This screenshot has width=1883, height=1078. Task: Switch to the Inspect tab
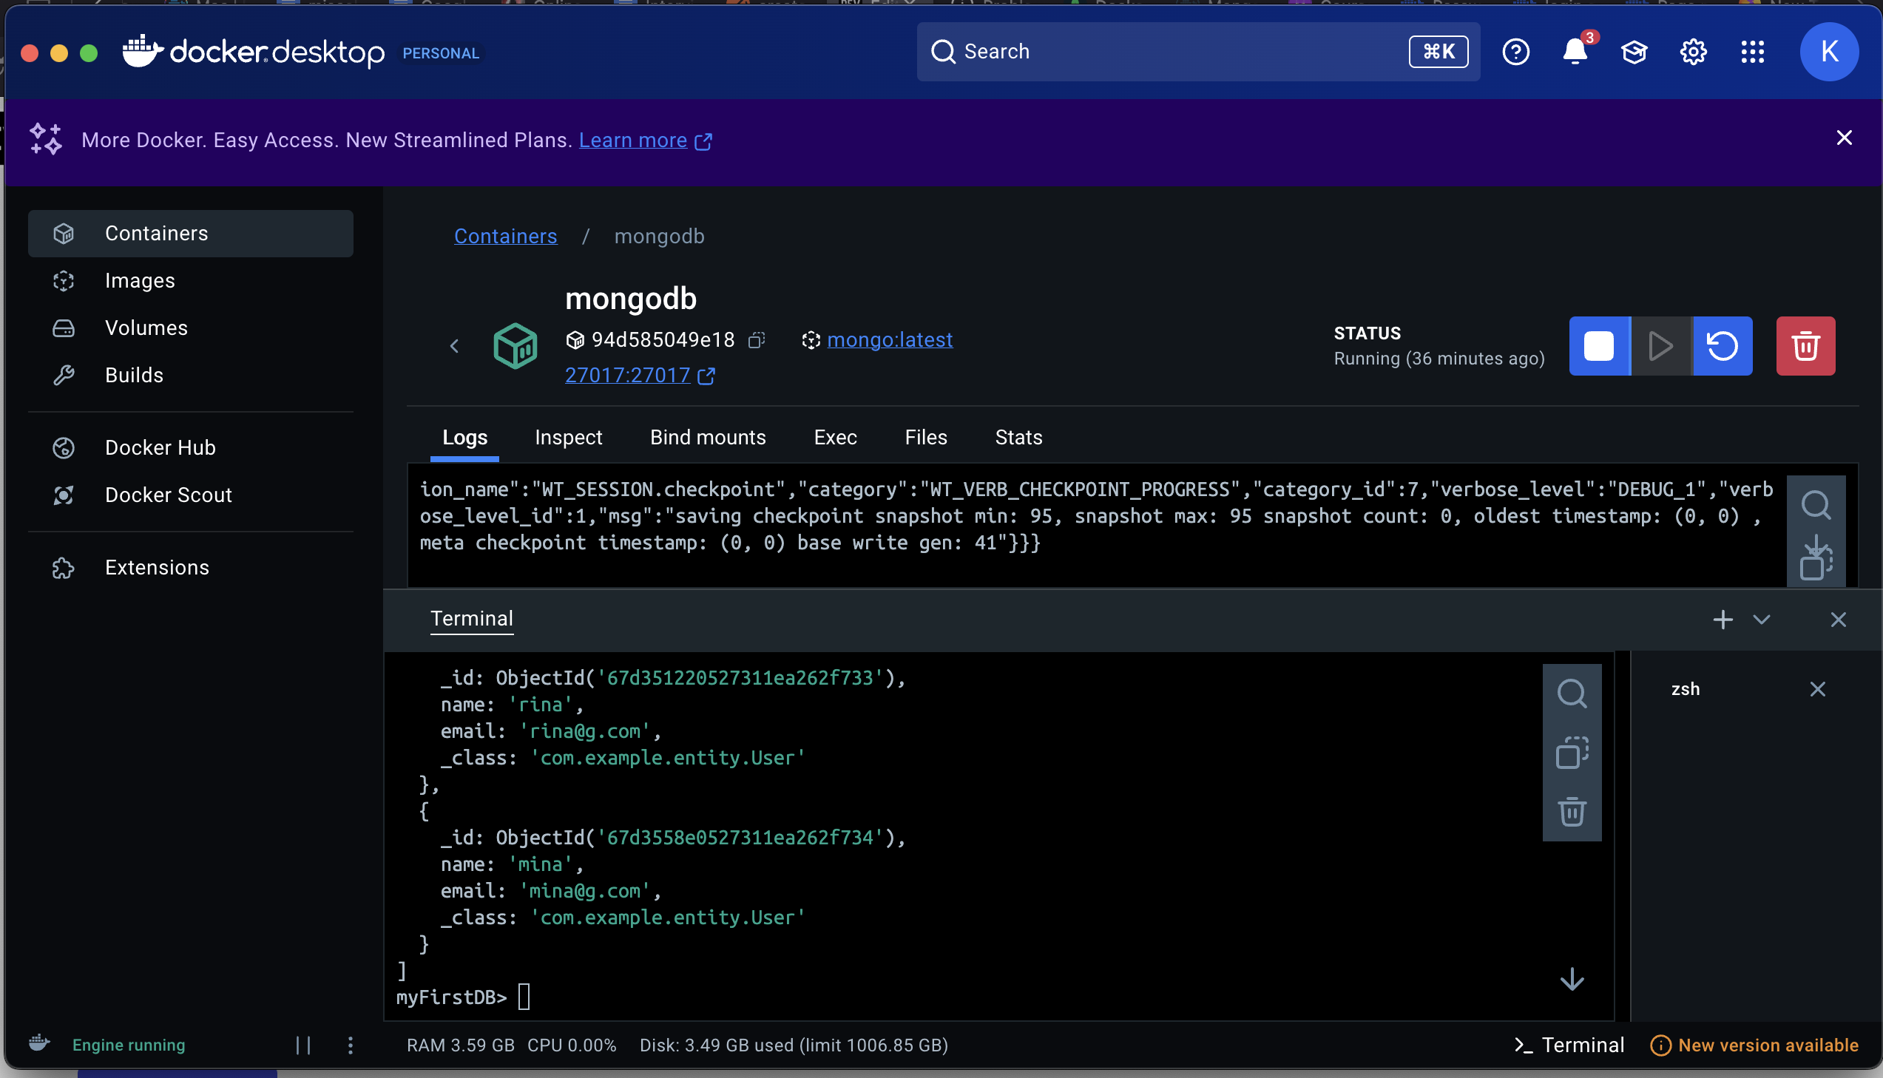tap(568, 438)
